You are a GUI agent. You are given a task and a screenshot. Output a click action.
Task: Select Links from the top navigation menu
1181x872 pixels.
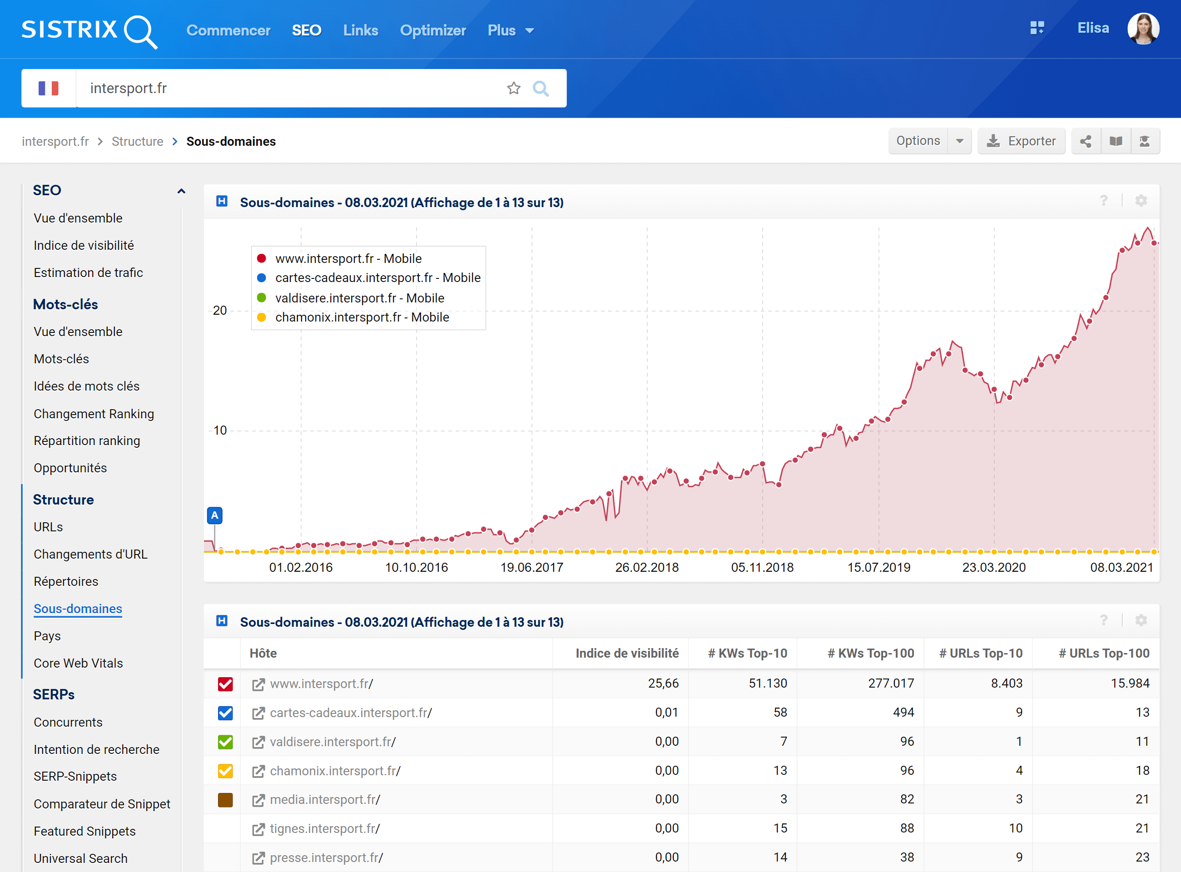pos(361,30)
